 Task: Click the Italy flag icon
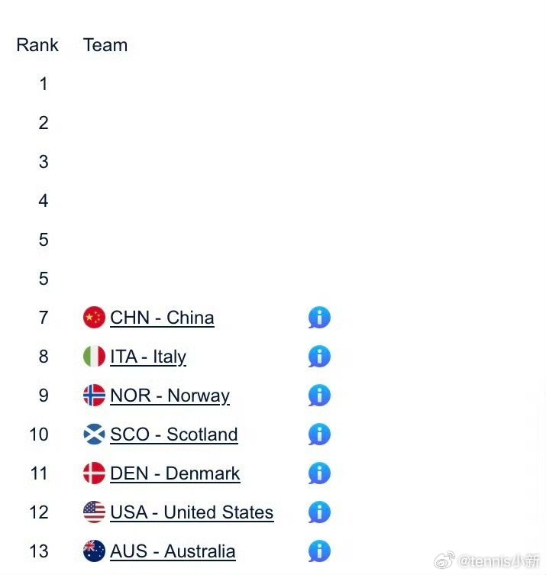94,357
